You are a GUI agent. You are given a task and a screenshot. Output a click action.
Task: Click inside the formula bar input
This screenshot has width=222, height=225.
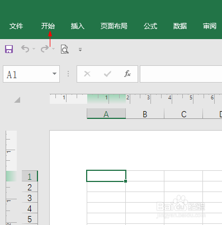(181, 74)
